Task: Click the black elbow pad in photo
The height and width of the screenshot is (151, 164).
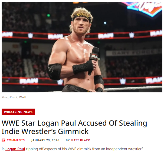Action: coord(54,72)
